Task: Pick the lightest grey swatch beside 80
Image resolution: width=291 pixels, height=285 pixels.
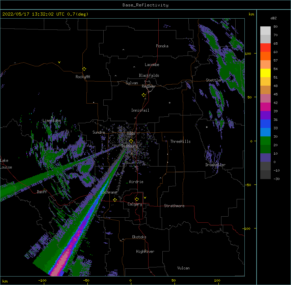Action: (265, 31)
